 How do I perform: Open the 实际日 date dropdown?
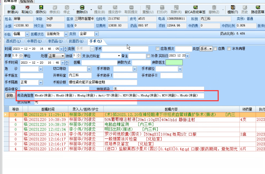pos(187,56)
